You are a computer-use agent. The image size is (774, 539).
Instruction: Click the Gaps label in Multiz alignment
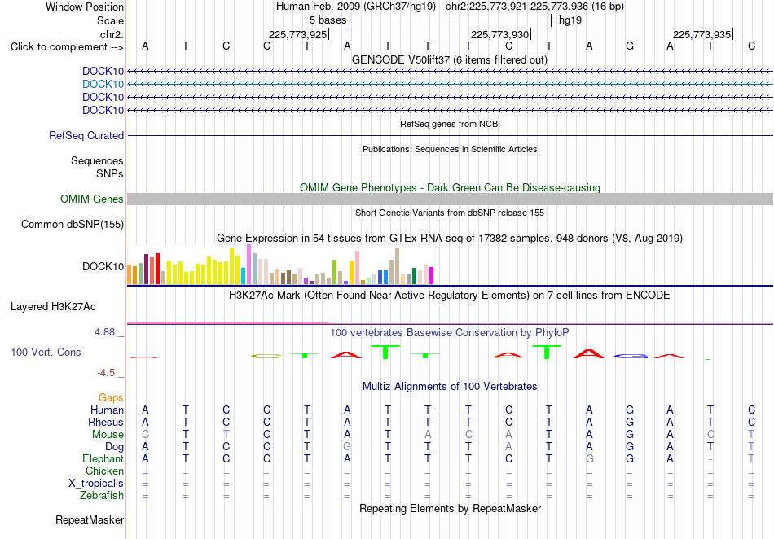tap(111, 397)
